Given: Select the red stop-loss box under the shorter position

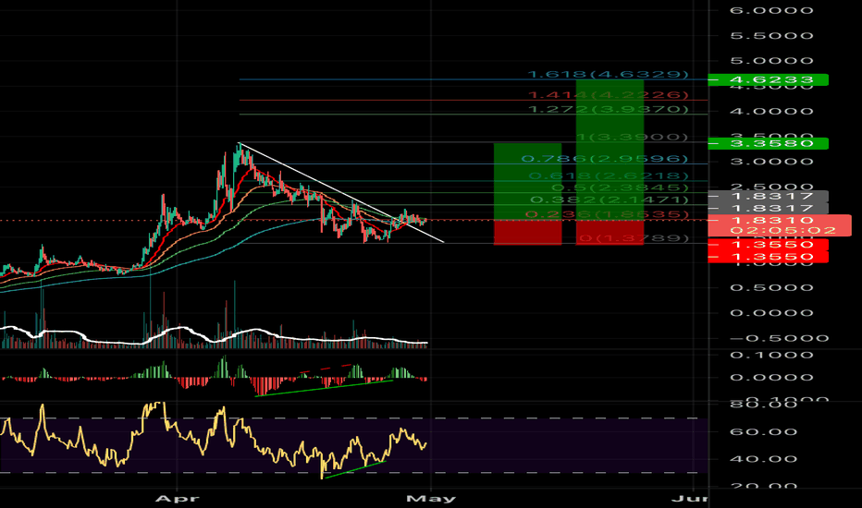Looking at the screenshot, I should tap(528, 233).
